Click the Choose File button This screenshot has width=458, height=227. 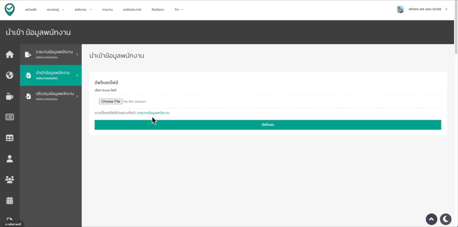pos(110,101)
